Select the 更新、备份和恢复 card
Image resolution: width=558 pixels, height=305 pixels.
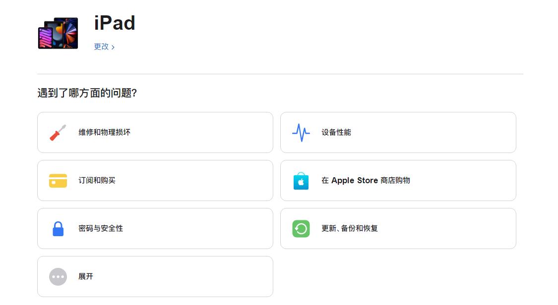398,228
